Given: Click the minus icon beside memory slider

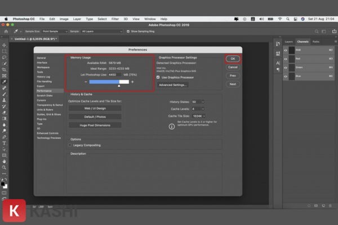Looking at the screenshot, I should [x=86, y=82].
